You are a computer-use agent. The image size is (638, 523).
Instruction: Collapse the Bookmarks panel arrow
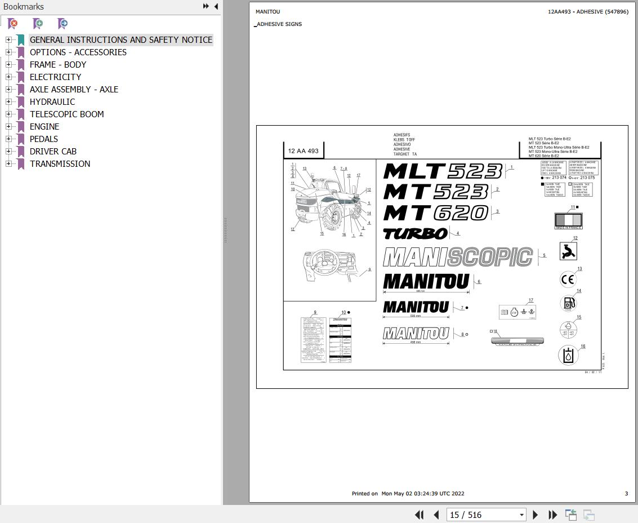[x=216, y=6]
